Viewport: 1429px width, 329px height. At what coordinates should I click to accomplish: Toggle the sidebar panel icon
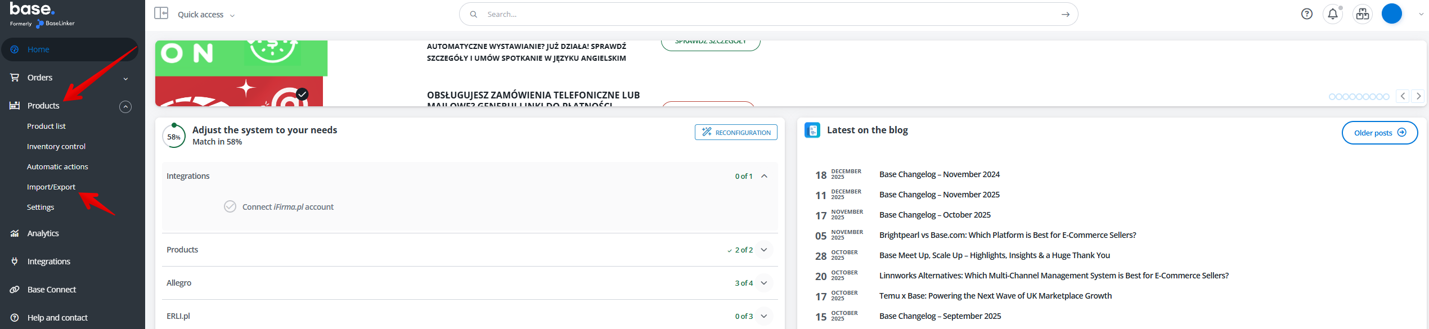161,13
